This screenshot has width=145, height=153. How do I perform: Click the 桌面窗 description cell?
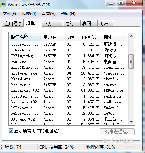pyautogui.click(x=113, y=62)
